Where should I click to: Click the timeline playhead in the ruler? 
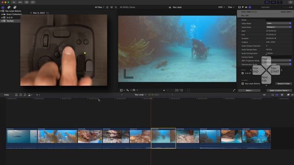(x=151, y=99)
